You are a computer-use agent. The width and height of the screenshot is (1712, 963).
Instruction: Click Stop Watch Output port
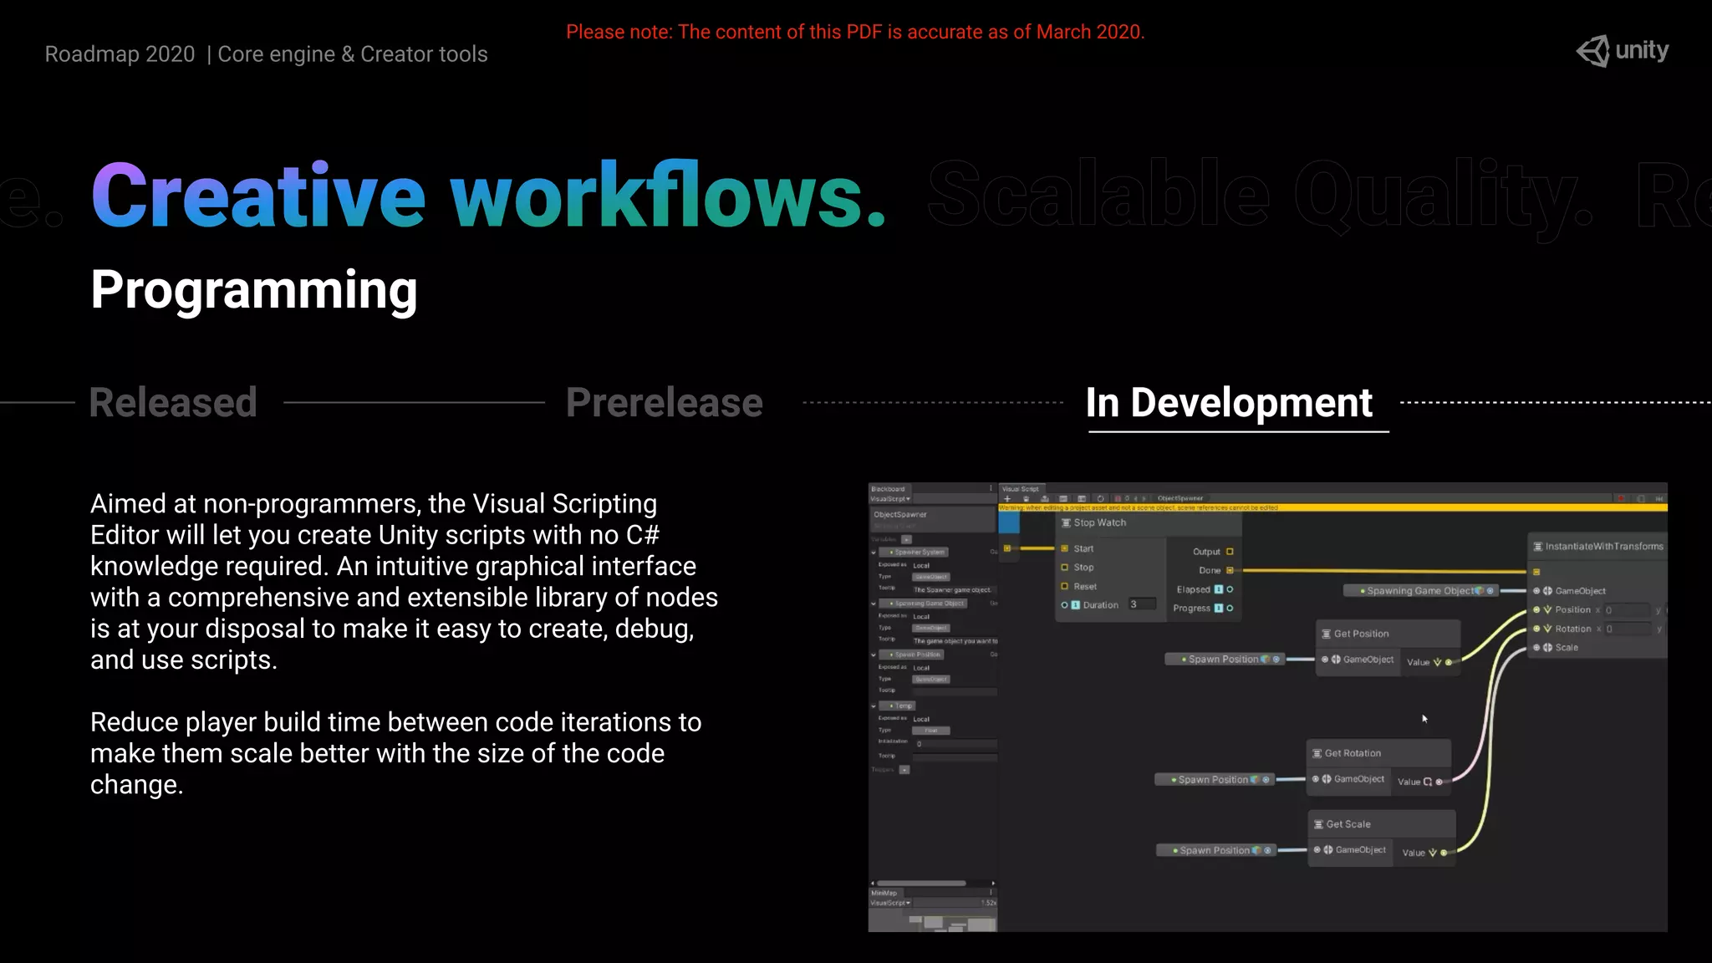point(1230,552)
